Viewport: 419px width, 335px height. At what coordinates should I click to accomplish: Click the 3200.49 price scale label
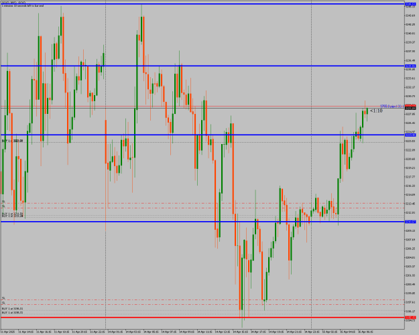click(x=410, y=284)
